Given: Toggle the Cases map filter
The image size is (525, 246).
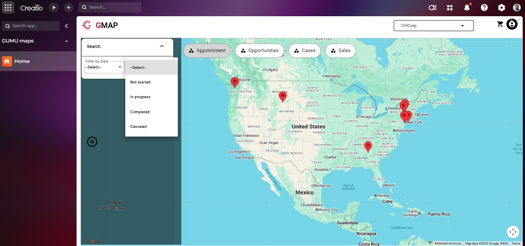Looking at the screenshot, I should click(x=305, y=51).
